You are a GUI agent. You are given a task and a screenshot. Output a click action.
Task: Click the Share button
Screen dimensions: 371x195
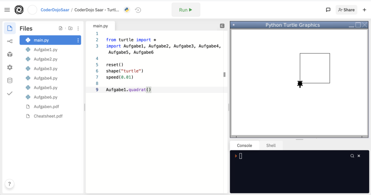pyautogui.click(x=346, y=10)
